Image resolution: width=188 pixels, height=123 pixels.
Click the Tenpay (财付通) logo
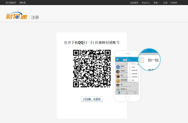click(16, 16)
